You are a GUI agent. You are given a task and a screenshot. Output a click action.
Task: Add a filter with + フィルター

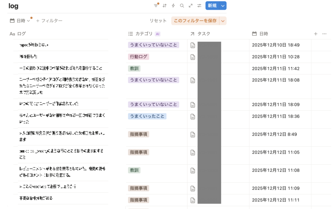point(49,21)
